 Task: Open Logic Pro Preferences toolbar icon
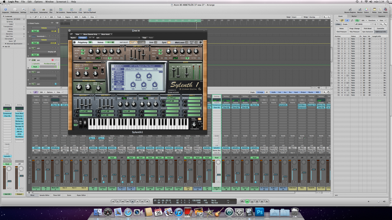14,10
